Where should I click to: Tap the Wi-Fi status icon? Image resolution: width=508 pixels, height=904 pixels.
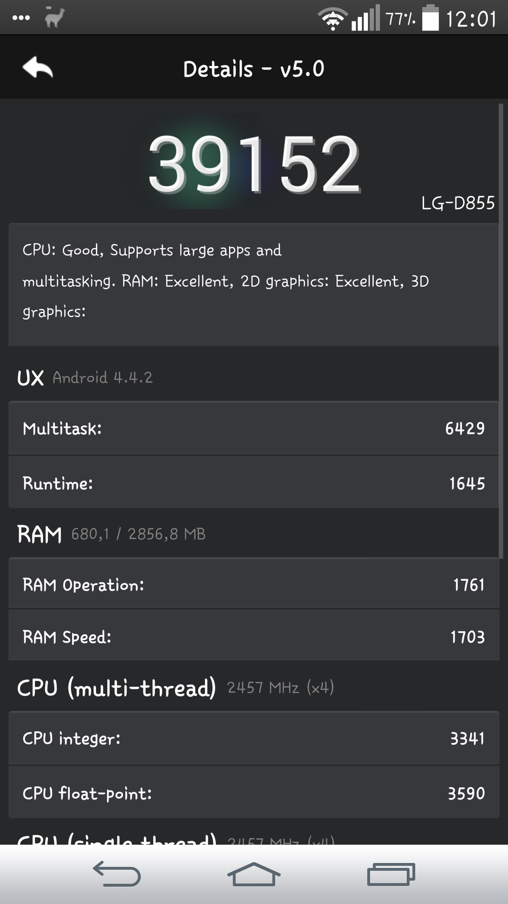333,19
